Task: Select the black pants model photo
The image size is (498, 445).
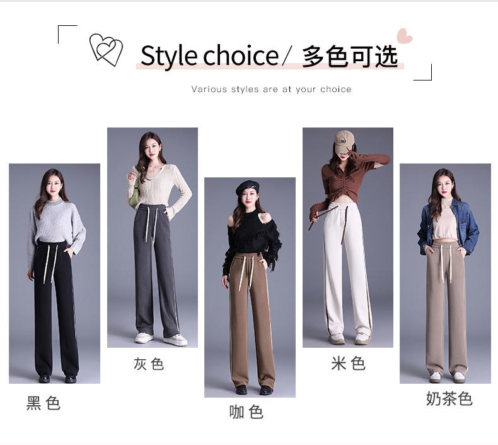Action: (x=54, y=273)
